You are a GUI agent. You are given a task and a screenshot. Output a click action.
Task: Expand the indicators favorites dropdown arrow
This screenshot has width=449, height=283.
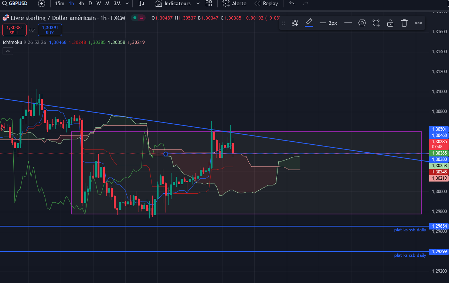pyautogui.click(x=198, y=3)
